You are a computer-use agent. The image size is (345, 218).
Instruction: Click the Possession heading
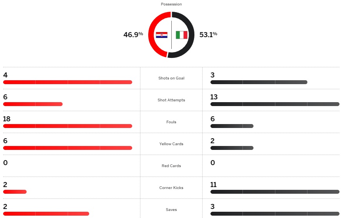[171, 4]
